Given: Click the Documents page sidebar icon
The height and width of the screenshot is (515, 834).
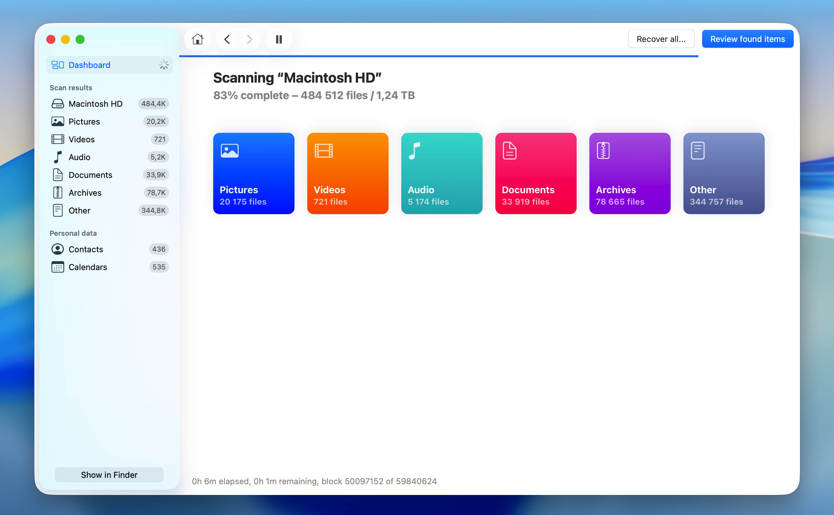Looking at the screenshot, I should click(x=58, y=175).
